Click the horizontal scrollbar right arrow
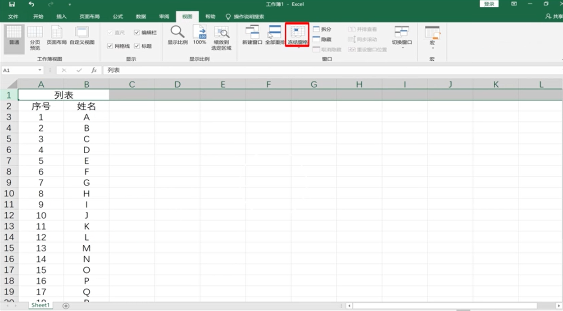This screenshot has width=563, height=311. 559,306
